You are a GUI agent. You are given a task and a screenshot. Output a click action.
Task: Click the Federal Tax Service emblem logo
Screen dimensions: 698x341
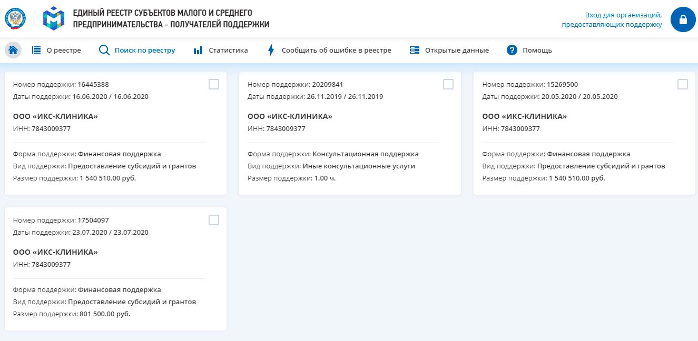coord(15,18)
